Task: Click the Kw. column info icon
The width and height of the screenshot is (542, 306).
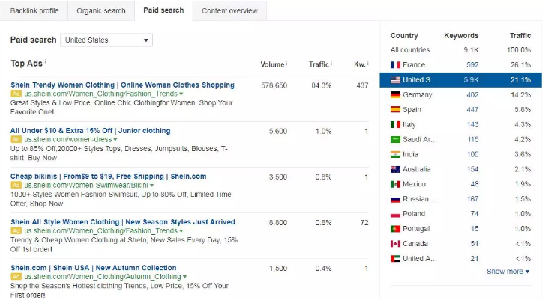Action: pyautogui.click(x=368, y=64)
